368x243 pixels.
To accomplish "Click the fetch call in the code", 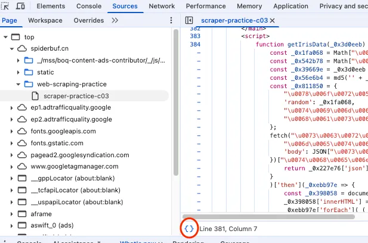I will click(279, 135).
